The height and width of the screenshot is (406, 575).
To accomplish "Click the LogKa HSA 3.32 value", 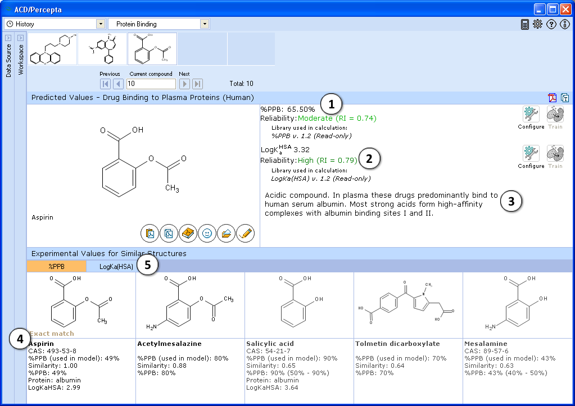I will coord(285,149).
